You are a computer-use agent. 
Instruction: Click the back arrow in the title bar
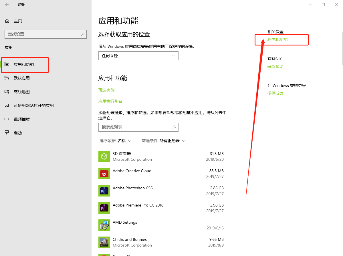6,5
